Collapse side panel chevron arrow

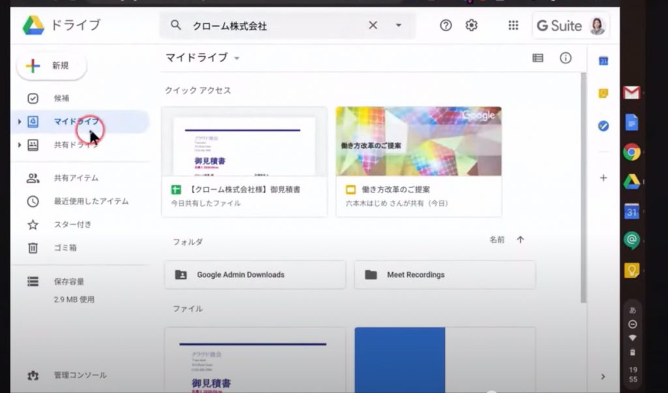(x=603, y=377)
